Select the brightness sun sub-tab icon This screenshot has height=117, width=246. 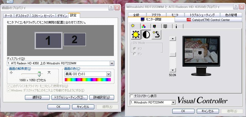pyautogui.click(x=133, y=26)
